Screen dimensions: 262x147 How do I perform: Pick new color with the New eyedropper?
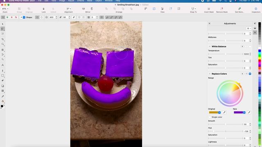click(x=249, y=113)
